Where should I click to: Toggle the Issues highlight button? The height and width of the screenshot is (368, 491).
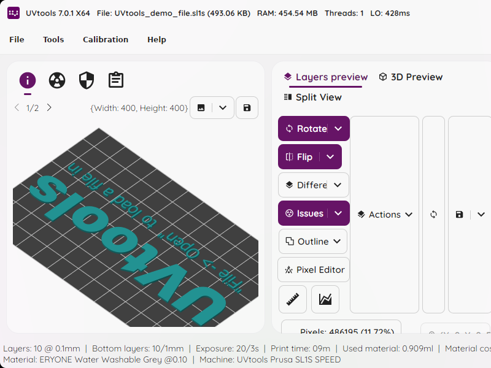[303, 213]
